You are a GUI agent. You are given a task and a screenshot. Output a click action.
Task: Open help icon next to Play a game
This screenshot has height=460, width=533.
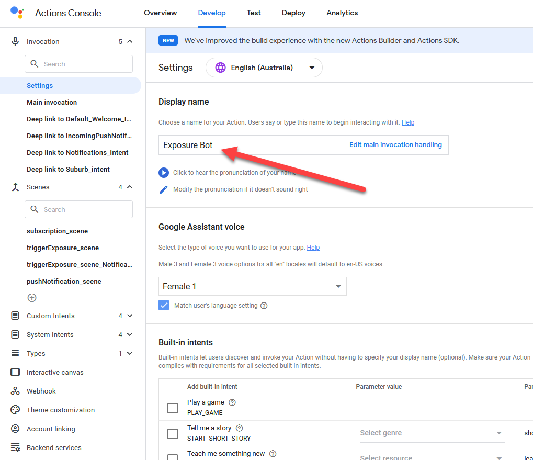(x=232, y=402)
